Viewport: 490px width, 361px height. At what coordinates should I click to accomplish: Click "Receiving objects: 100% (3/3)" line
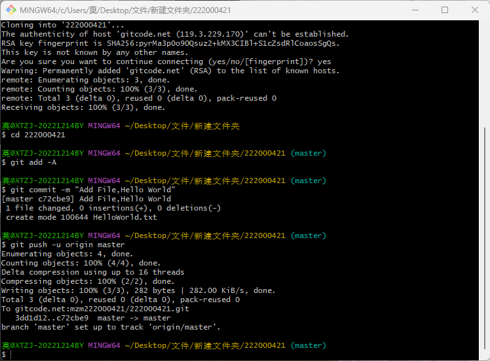[83, 107]
